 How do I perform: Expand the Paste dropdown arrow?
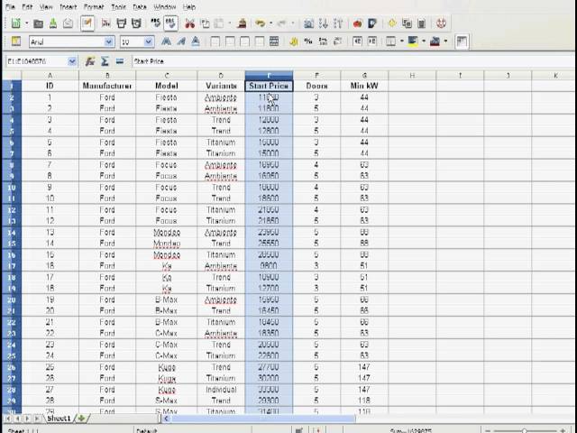tap(229, 23)
